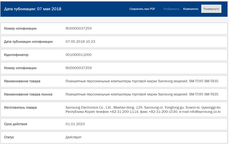Switch to 'Компактно' display mode
229x144 pixels.
coord(190,9)
